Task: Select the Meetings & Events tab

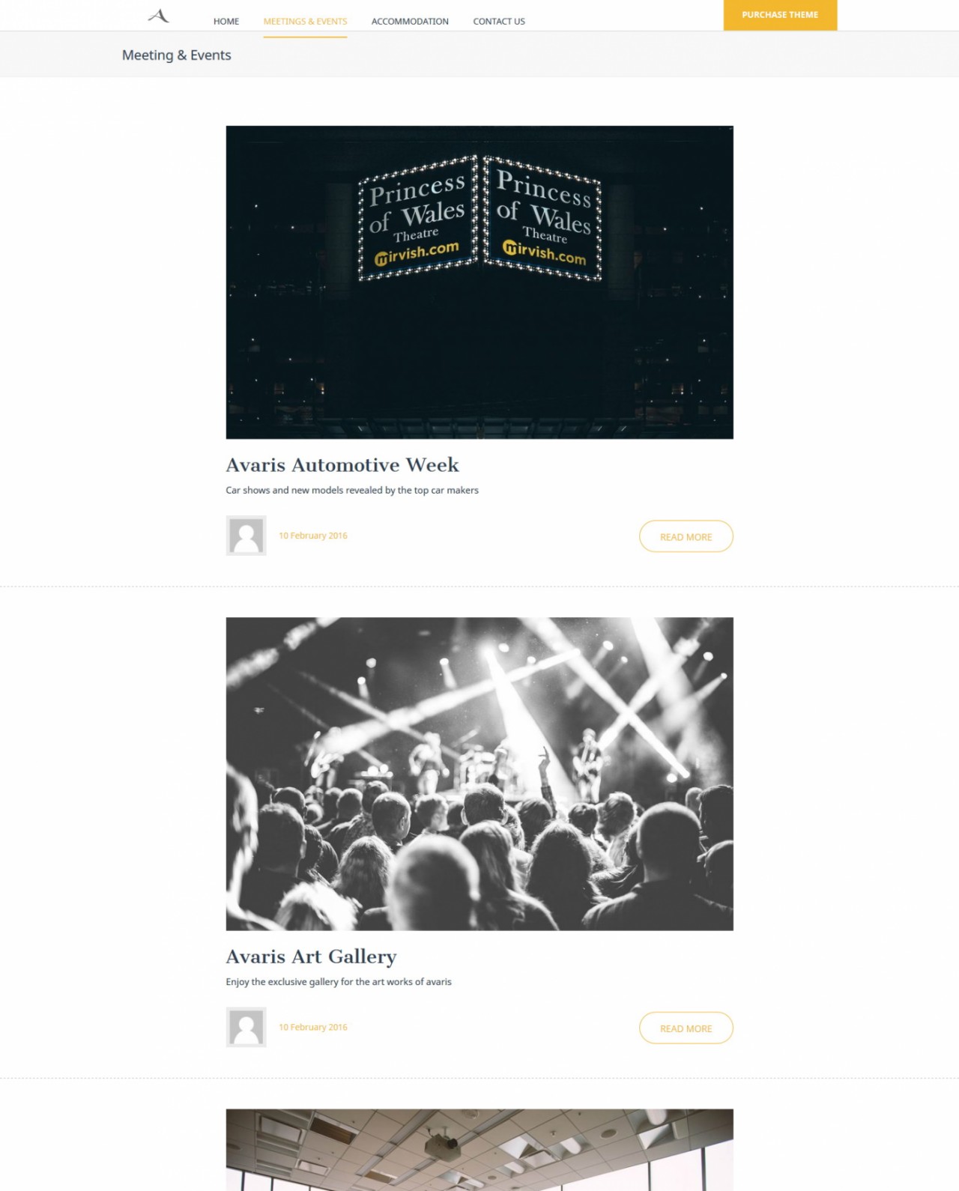Action: pos(305,21)
